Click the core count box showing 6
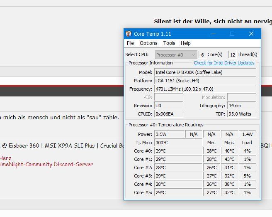The height and width of the screenshot is (217, 272). [202, 55]
